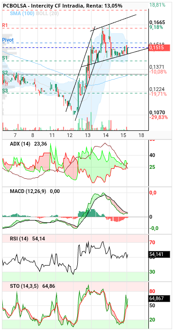Click the 'RSI (14)' indicator title
Viewport: 174px width, 331px height.
19,239
